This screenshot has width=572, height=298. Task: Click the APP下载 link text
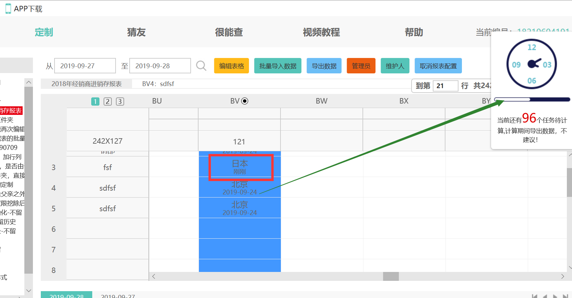[x=28, y=9]
